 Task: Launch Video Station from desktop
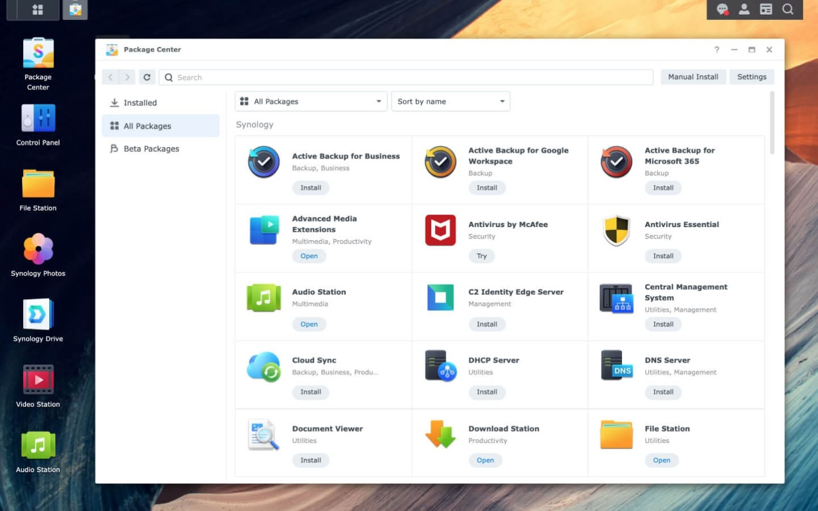coord(38,380)
